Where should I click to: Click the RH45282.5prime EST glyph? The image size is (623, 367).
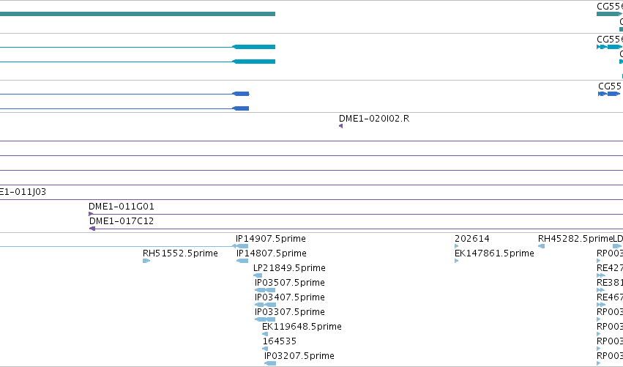pos(541,246)
